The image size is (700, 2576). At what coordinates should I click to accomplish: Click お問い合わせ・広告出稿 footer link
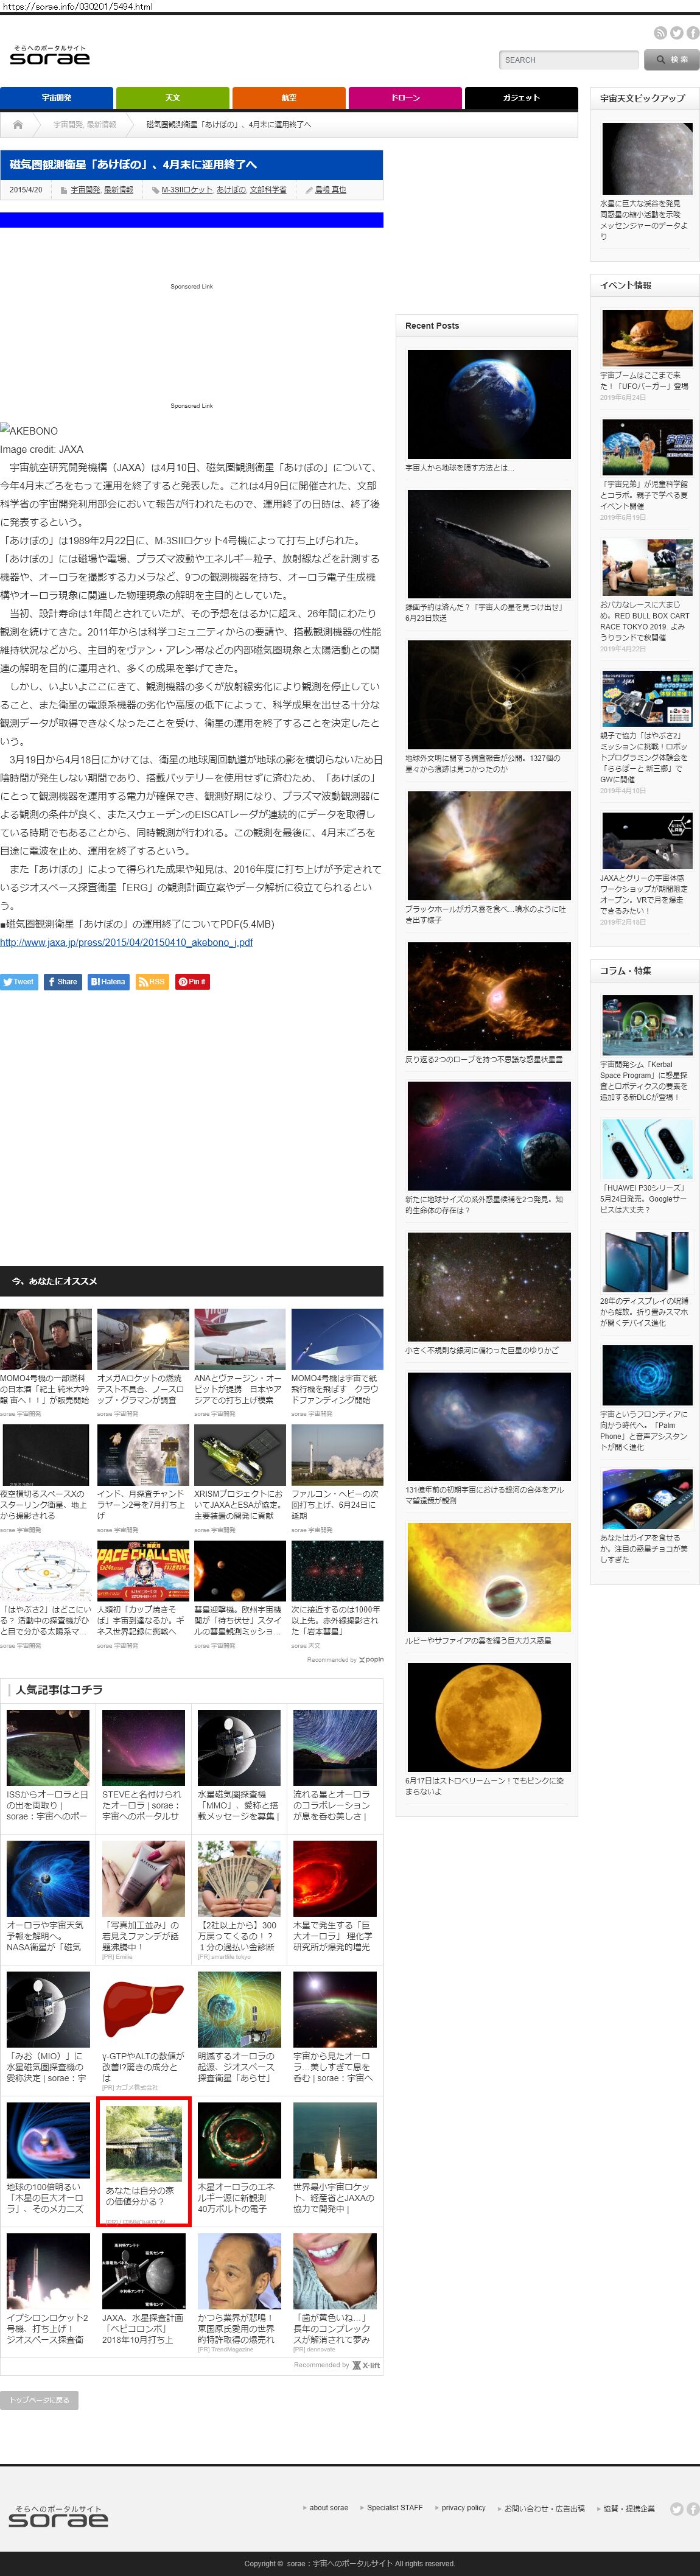point(544,2508)
